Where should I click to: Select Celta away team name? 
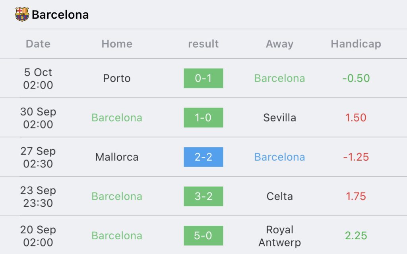(x=279, y=196)
